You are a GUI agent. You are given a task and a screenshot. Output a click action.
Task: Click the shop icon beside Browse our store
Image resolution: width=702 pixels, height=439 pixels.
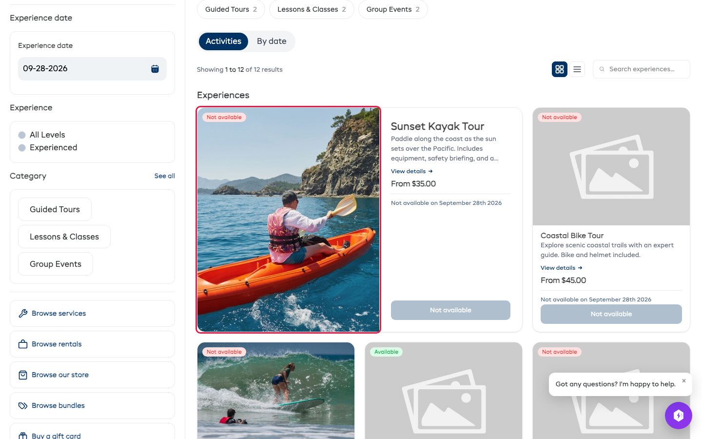coord(23,375)
